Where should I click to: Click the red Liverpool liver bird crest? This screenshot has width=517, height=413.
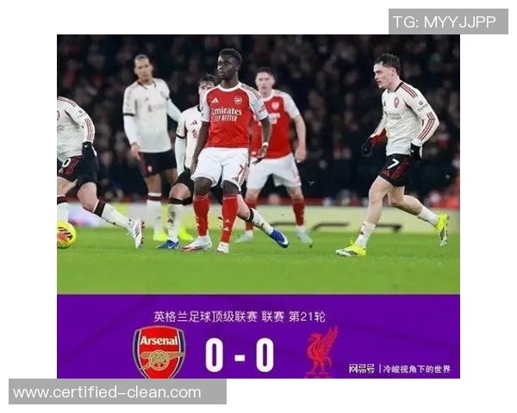point(322,352)
